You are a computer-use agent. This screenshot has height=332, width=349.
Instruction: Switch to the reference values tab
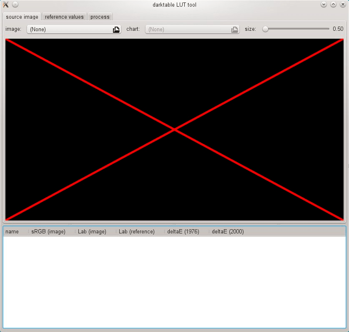coord(64,17)
